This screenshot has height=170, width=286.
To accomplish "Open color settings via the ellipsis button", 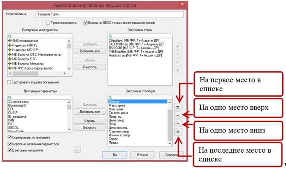I will 77,148.
